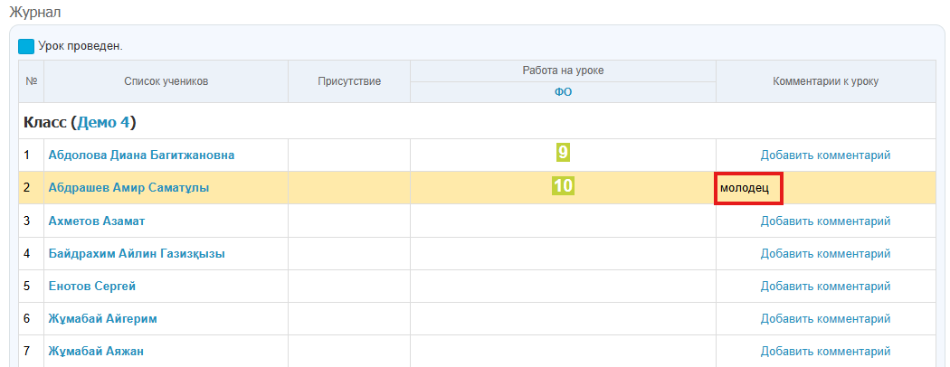Image resolution: width=950 pixels, height=367 pixels.
Task: Open the profile of Ахметов Азамат
Action: coord(97,221)
